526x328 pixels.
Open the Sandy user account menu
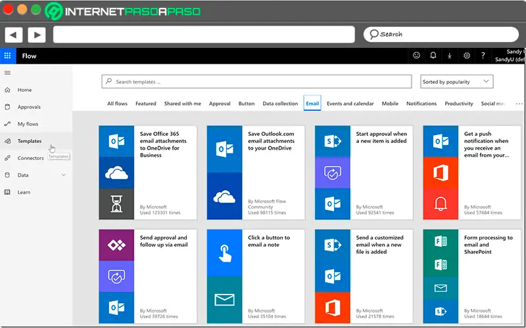(510, 56)
